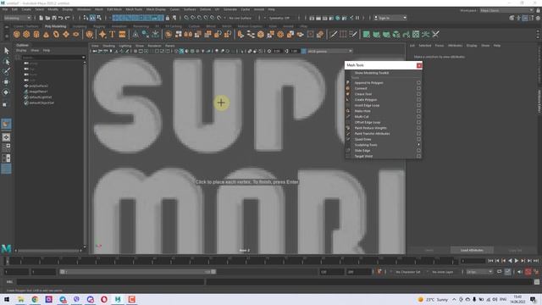The width and height of the screenshot is (542, 305).
Task: Open Target Weld option box
Action: (x=418, y=156)
